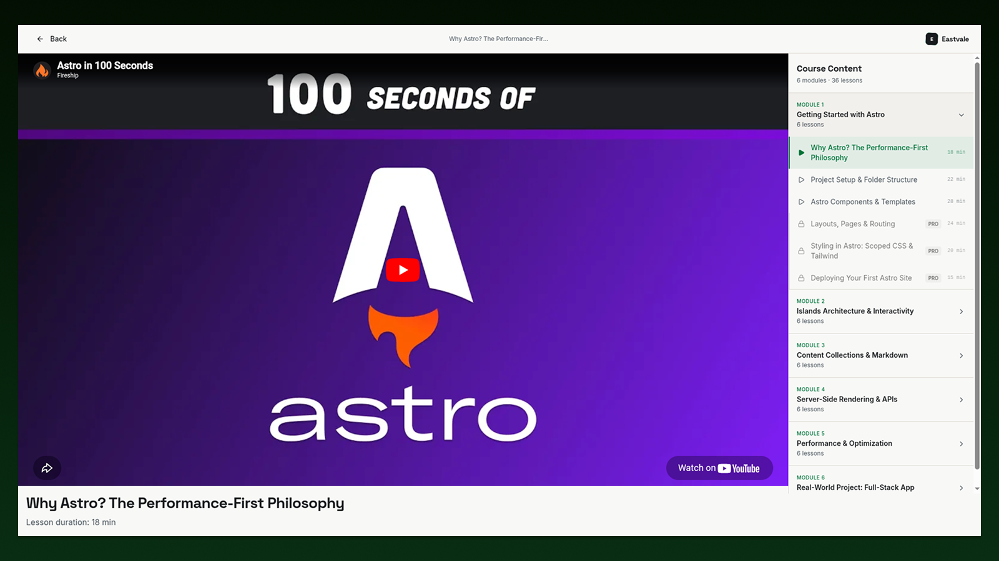This screenshot has width=999, height=561.
Task: Expand Module 2 Islands Architecture & Interactivity
Action: click(881, 311)
